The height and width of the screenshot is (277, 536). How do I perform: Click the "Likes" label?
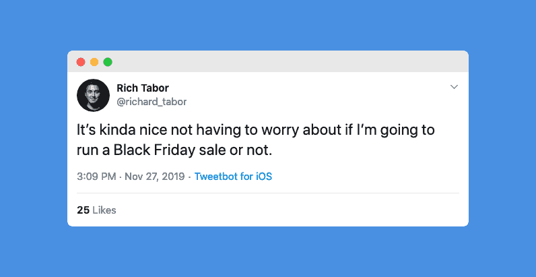tap(104, 210)
